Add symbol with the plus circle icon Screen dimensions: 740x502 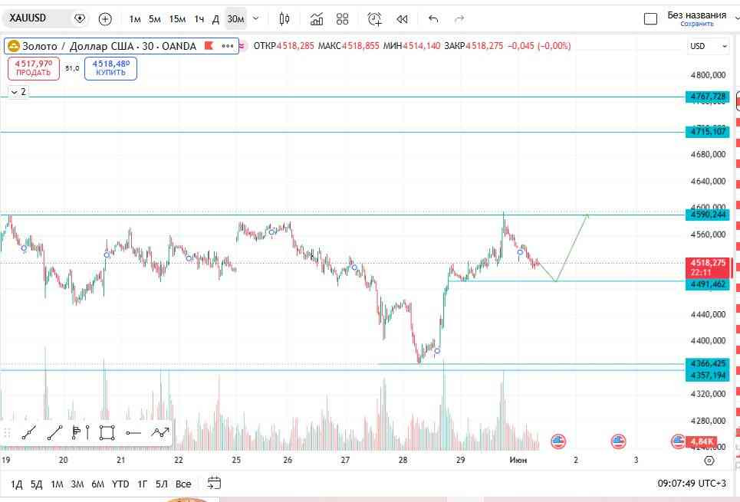[x=105, y=19]
